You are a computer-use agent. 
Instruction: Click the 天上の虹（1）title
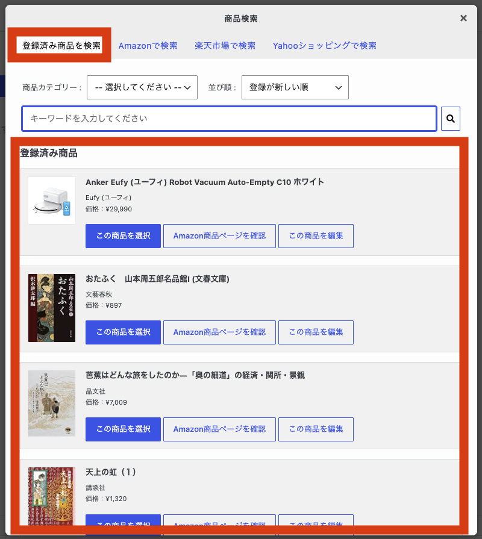pos(110,472)
